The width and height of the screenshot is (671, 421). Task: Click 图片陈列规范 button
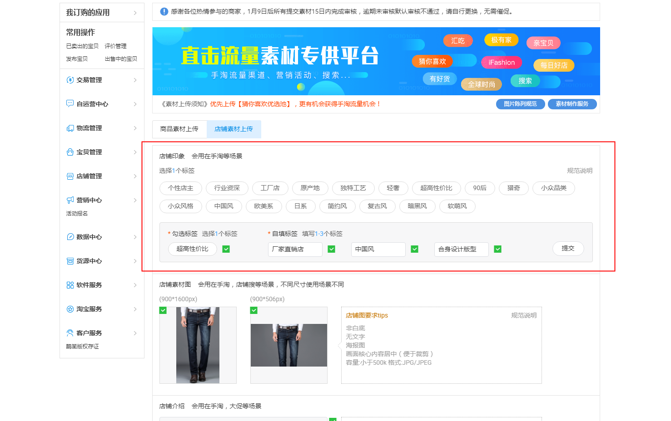tap(520, 104)
